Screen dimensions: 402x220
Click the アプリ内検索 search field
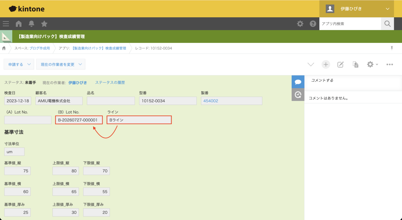coord(350,24)
